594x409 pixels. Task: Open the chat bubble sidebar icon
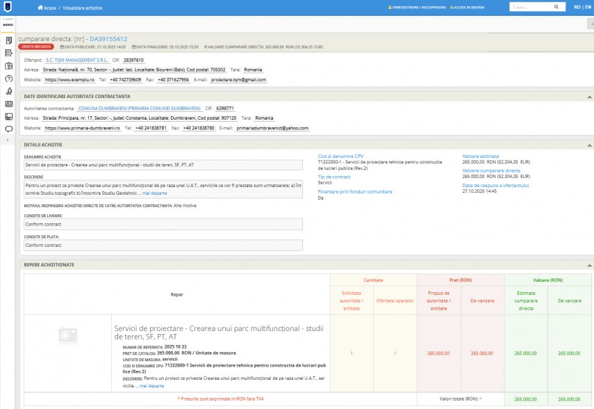[8, 129]
